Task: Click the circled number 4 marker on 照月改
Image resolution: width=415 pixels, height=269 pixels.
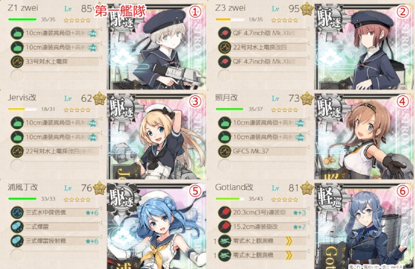Action: [403, 102]
